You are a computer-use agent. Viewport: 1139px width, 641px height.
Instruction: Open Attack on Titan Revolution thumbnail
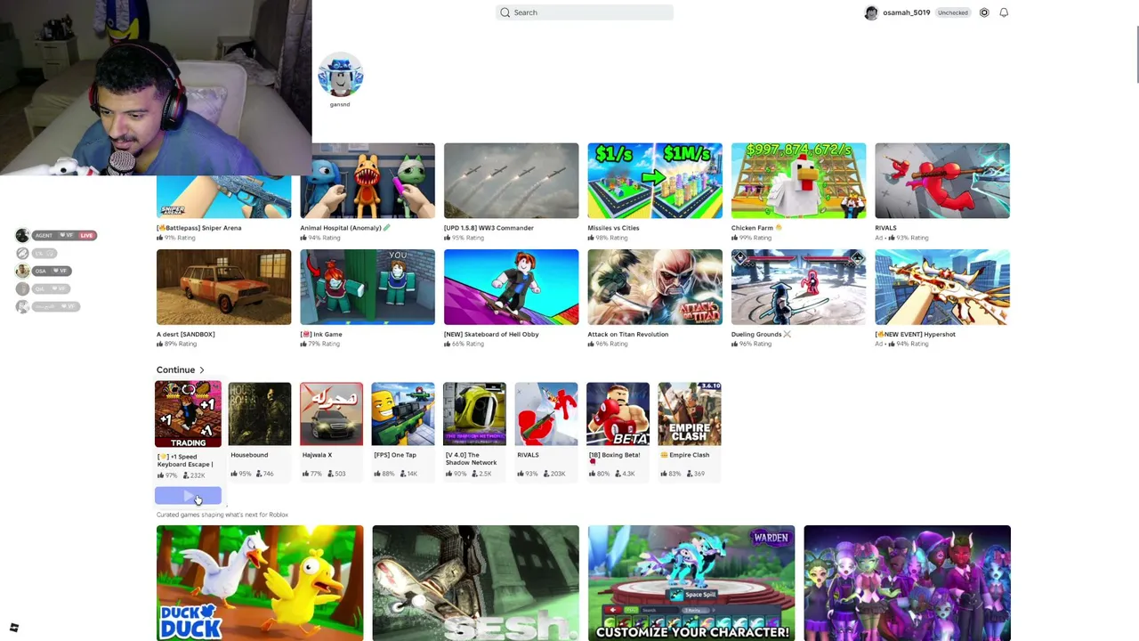coord(655,287)
